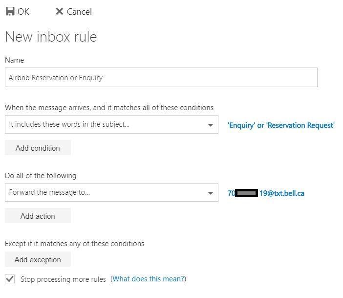This screenshot has width=343, height=298.
Task: Click the floppy disk save icon
Action: point(10,11)
